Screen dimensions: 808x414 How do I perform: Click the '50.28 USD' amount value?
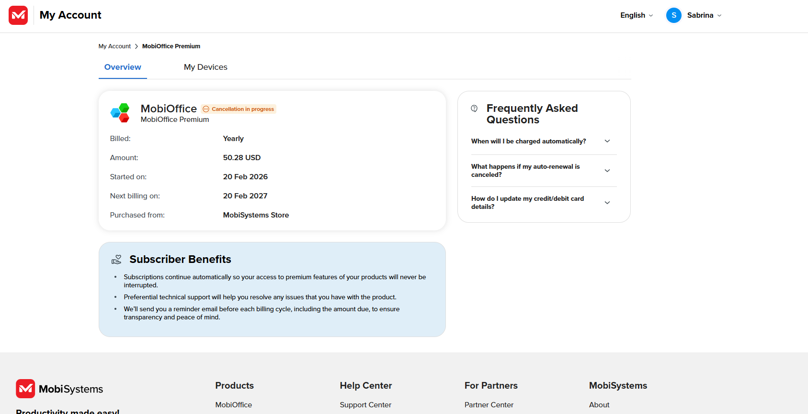coord(242,158)
